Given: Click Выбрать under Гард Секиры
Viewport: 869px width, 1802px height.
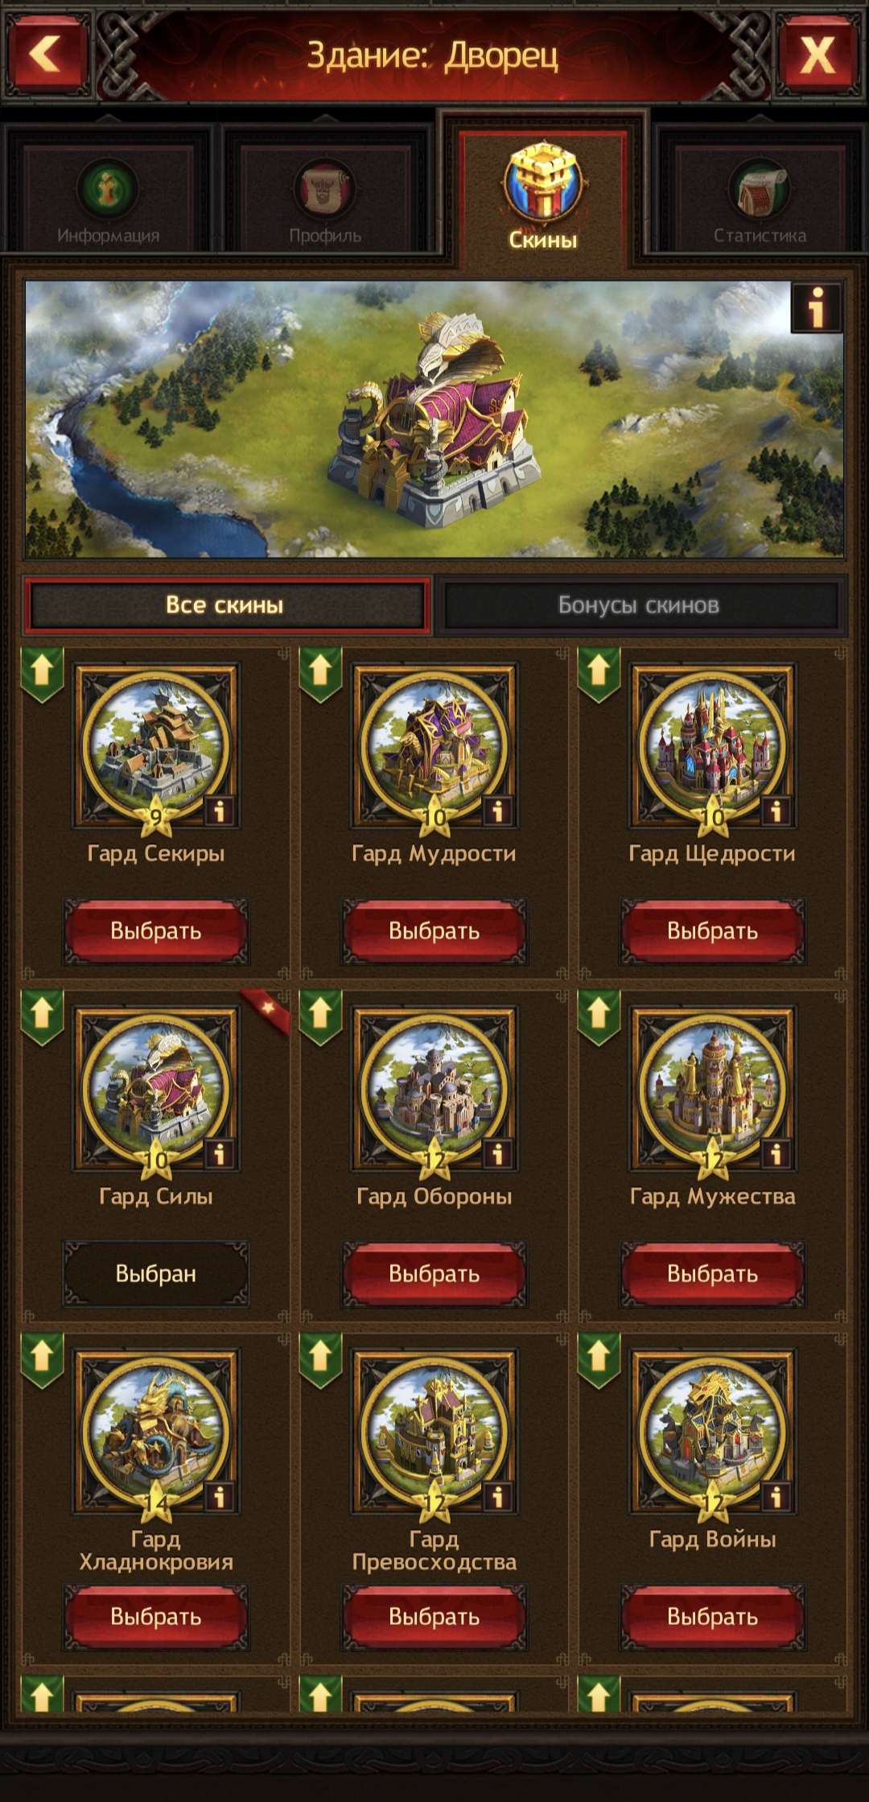Looking at the screenshot, I should tap(156, 931).
